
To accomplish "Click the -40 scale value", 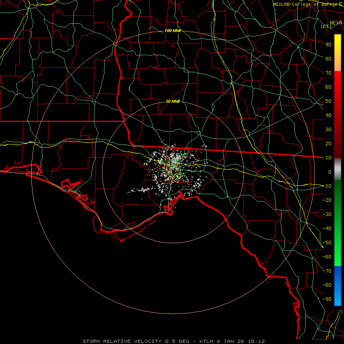I will click(x=327, y=229).
